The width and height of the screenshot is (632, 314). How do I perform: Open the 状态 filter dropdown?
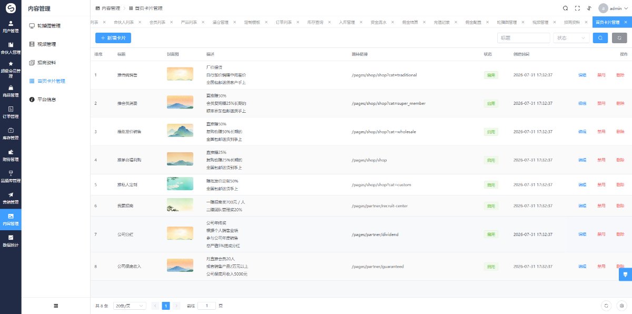[x=571, y=38]
